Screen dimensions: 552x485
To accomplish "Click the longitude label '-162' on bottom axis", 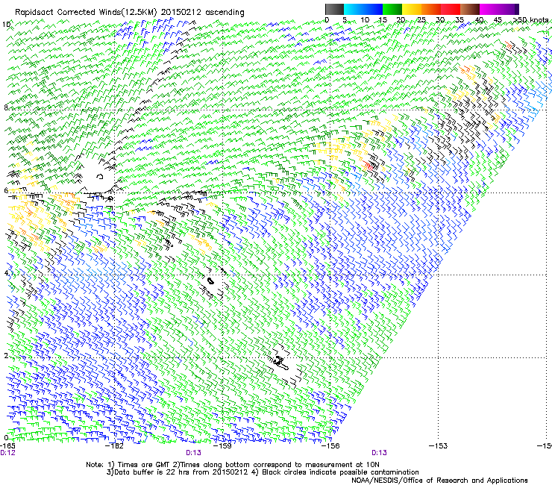I will (115, 446).
